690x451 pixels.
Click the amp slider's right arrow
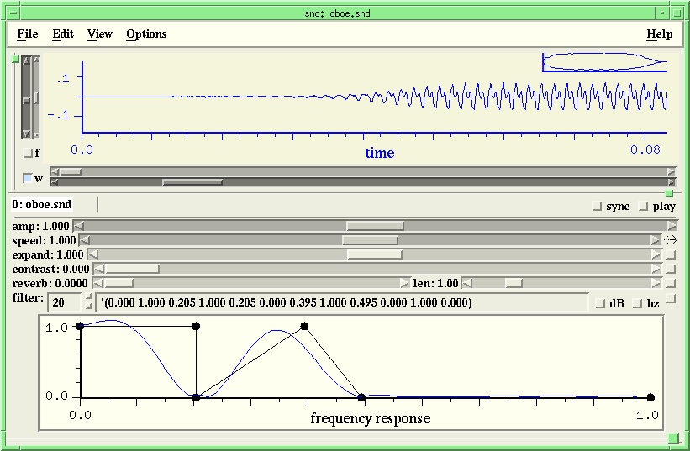[672, 225]
